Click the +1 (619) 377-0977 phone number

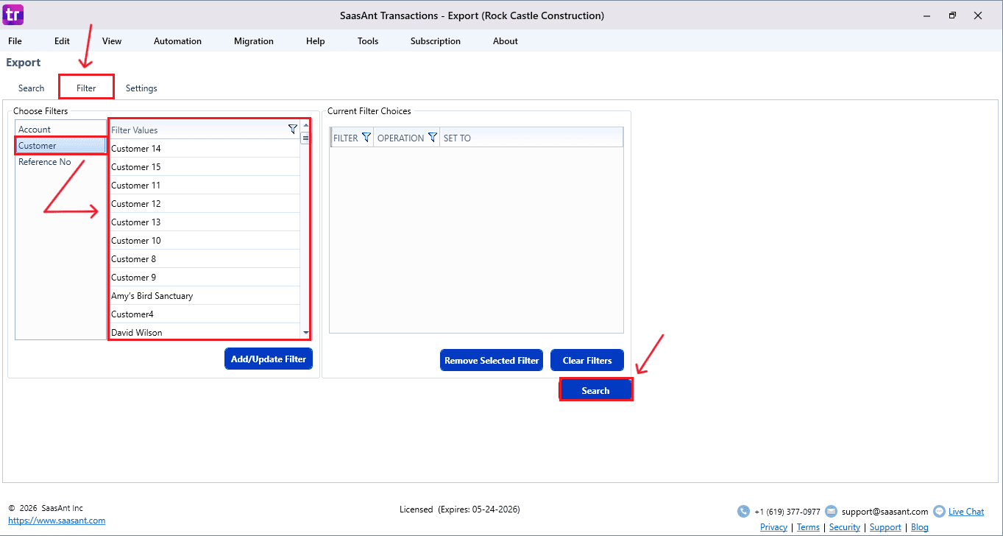(x=787, y=512)
